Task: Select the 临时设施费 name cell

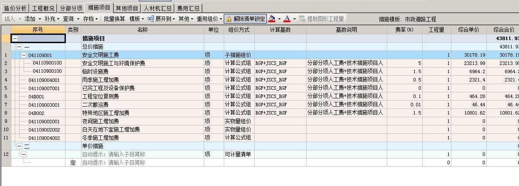Action: pyautogui.click(x=142, y=71)
